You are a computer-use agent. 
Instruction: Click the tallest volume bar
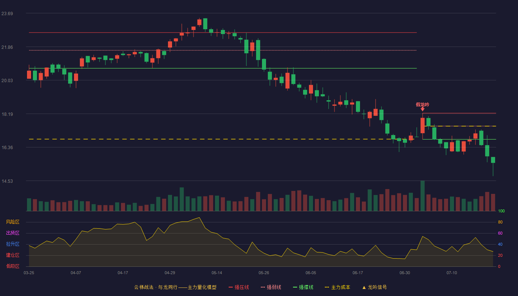423,196
